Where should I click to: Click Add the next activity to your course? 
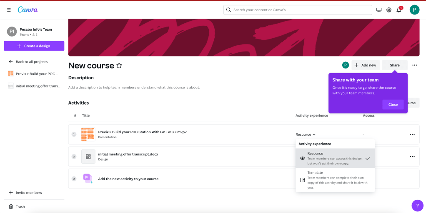coord(128,179)
